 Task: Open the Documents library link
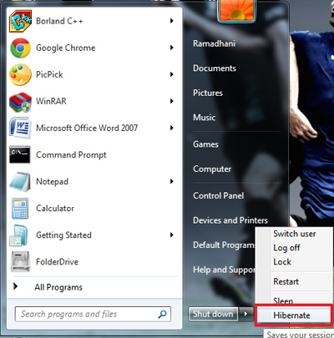coord(215,68)
